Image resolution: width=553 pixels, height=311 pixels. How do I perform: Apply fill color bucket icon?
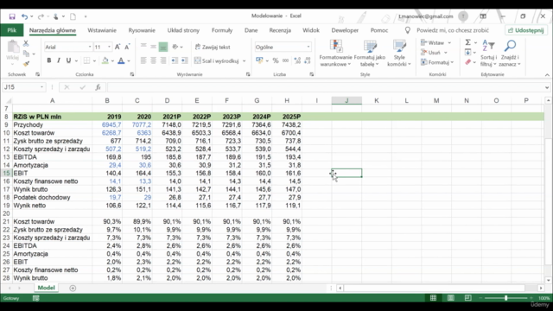pyautogui.click(x=105, y=60)
